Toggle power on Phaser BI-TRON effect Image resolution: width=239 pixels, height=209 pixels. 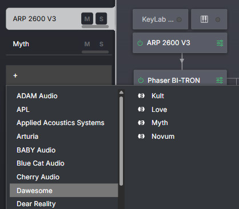point(141,81)
